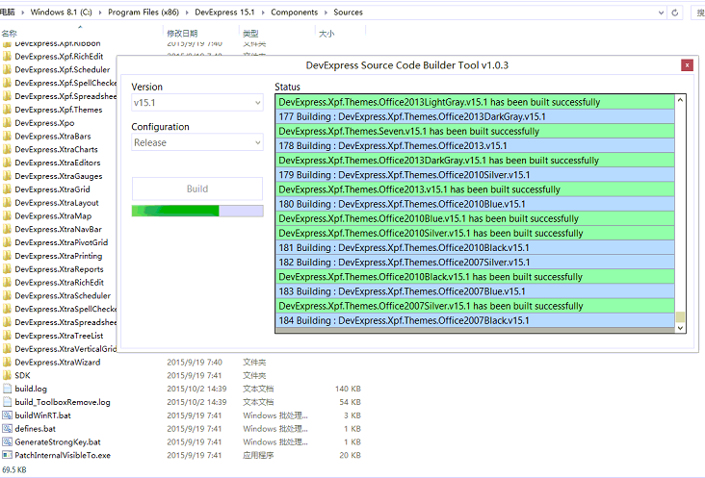Click the 'Sources' breadcrumb in the address bar
705x478 pixels.
348,13
